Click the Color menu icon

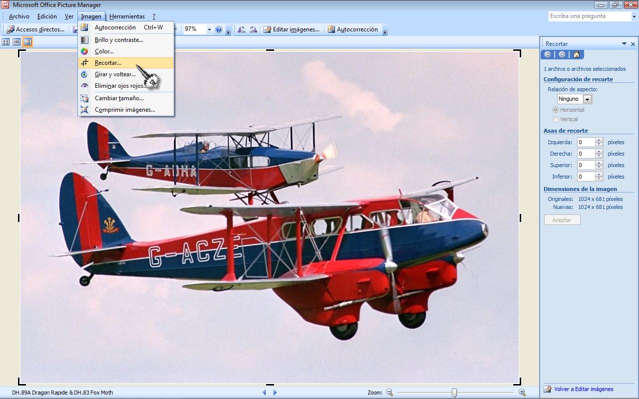coord(84,51)
